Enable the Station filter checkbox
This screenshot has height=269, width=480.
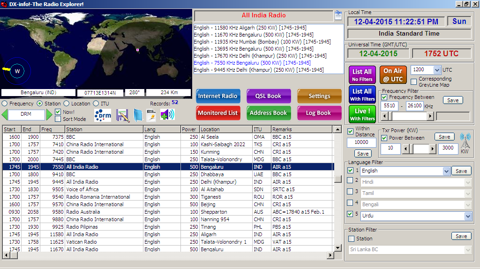352,239
